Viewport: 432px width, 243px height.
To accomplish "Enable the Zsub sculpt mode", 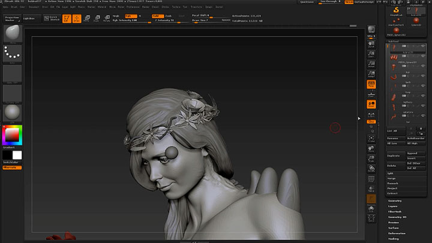I will click(x=169, y=16).
